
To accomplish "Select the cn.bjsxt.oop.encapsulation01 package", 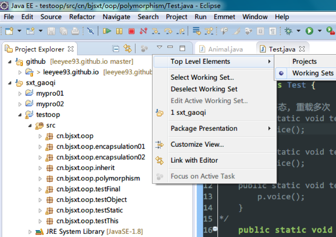I will tap(101, 147).
